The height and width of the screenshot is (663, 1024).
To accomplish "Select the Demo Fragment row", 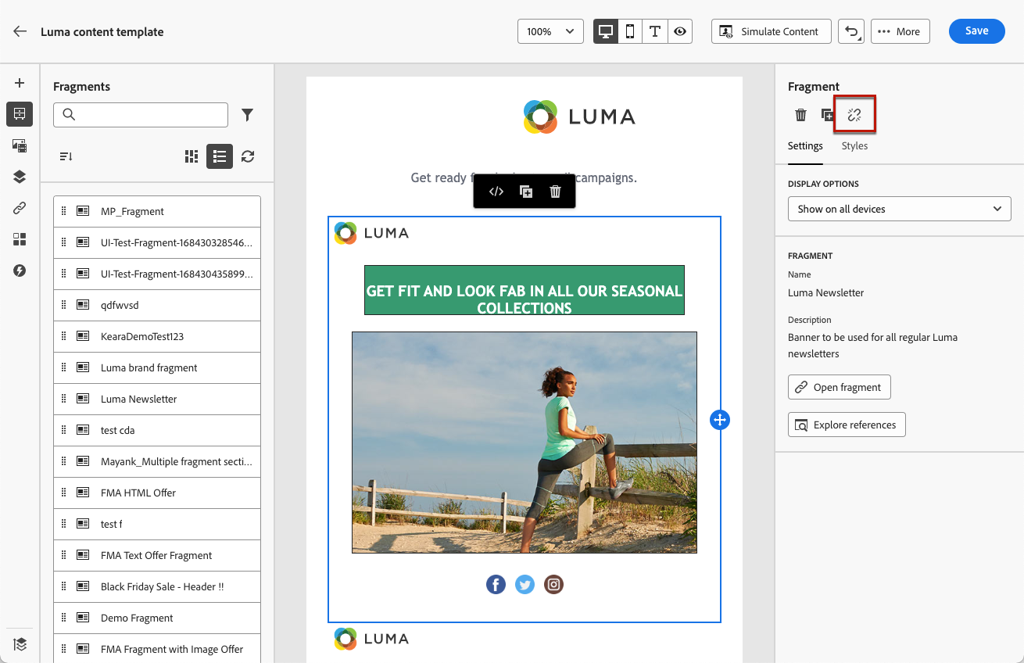I will (157, 618).
